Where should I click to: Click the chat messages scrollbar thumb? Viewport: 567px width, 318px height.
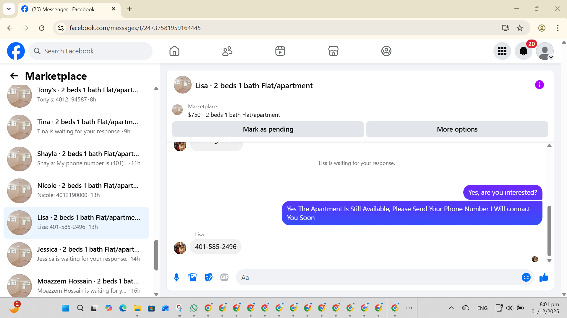click(549, 231)
